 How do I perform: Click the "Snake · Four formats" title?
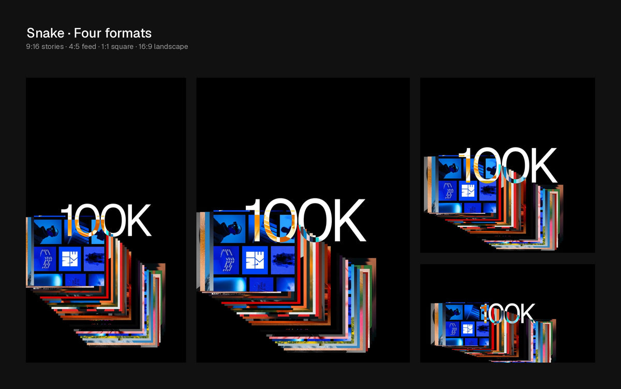click(x=89, y=33)
